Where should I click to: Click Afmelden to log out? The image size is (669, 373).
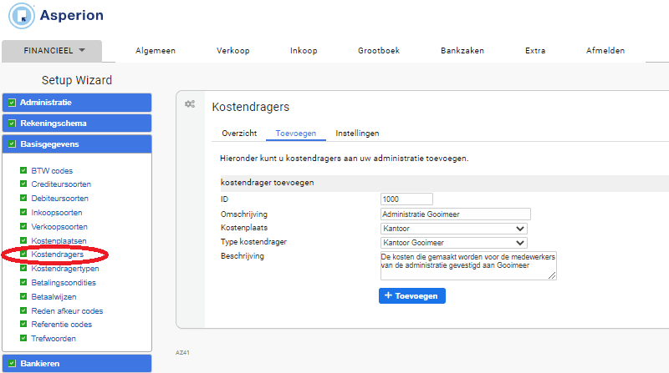605,51
